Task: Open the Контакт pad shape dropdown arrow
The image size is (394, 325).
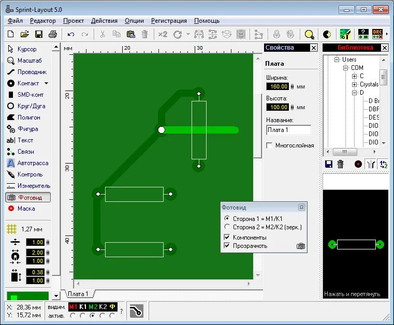Action: point(47,83)
